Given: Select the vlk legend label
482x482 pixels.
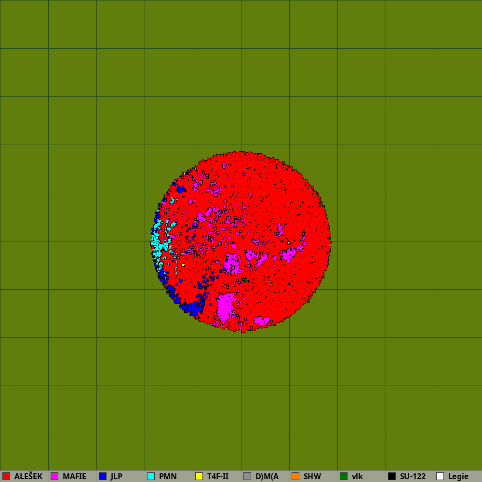Looking at the screenshot, I should pyautogui.click(x=357, y=476).
